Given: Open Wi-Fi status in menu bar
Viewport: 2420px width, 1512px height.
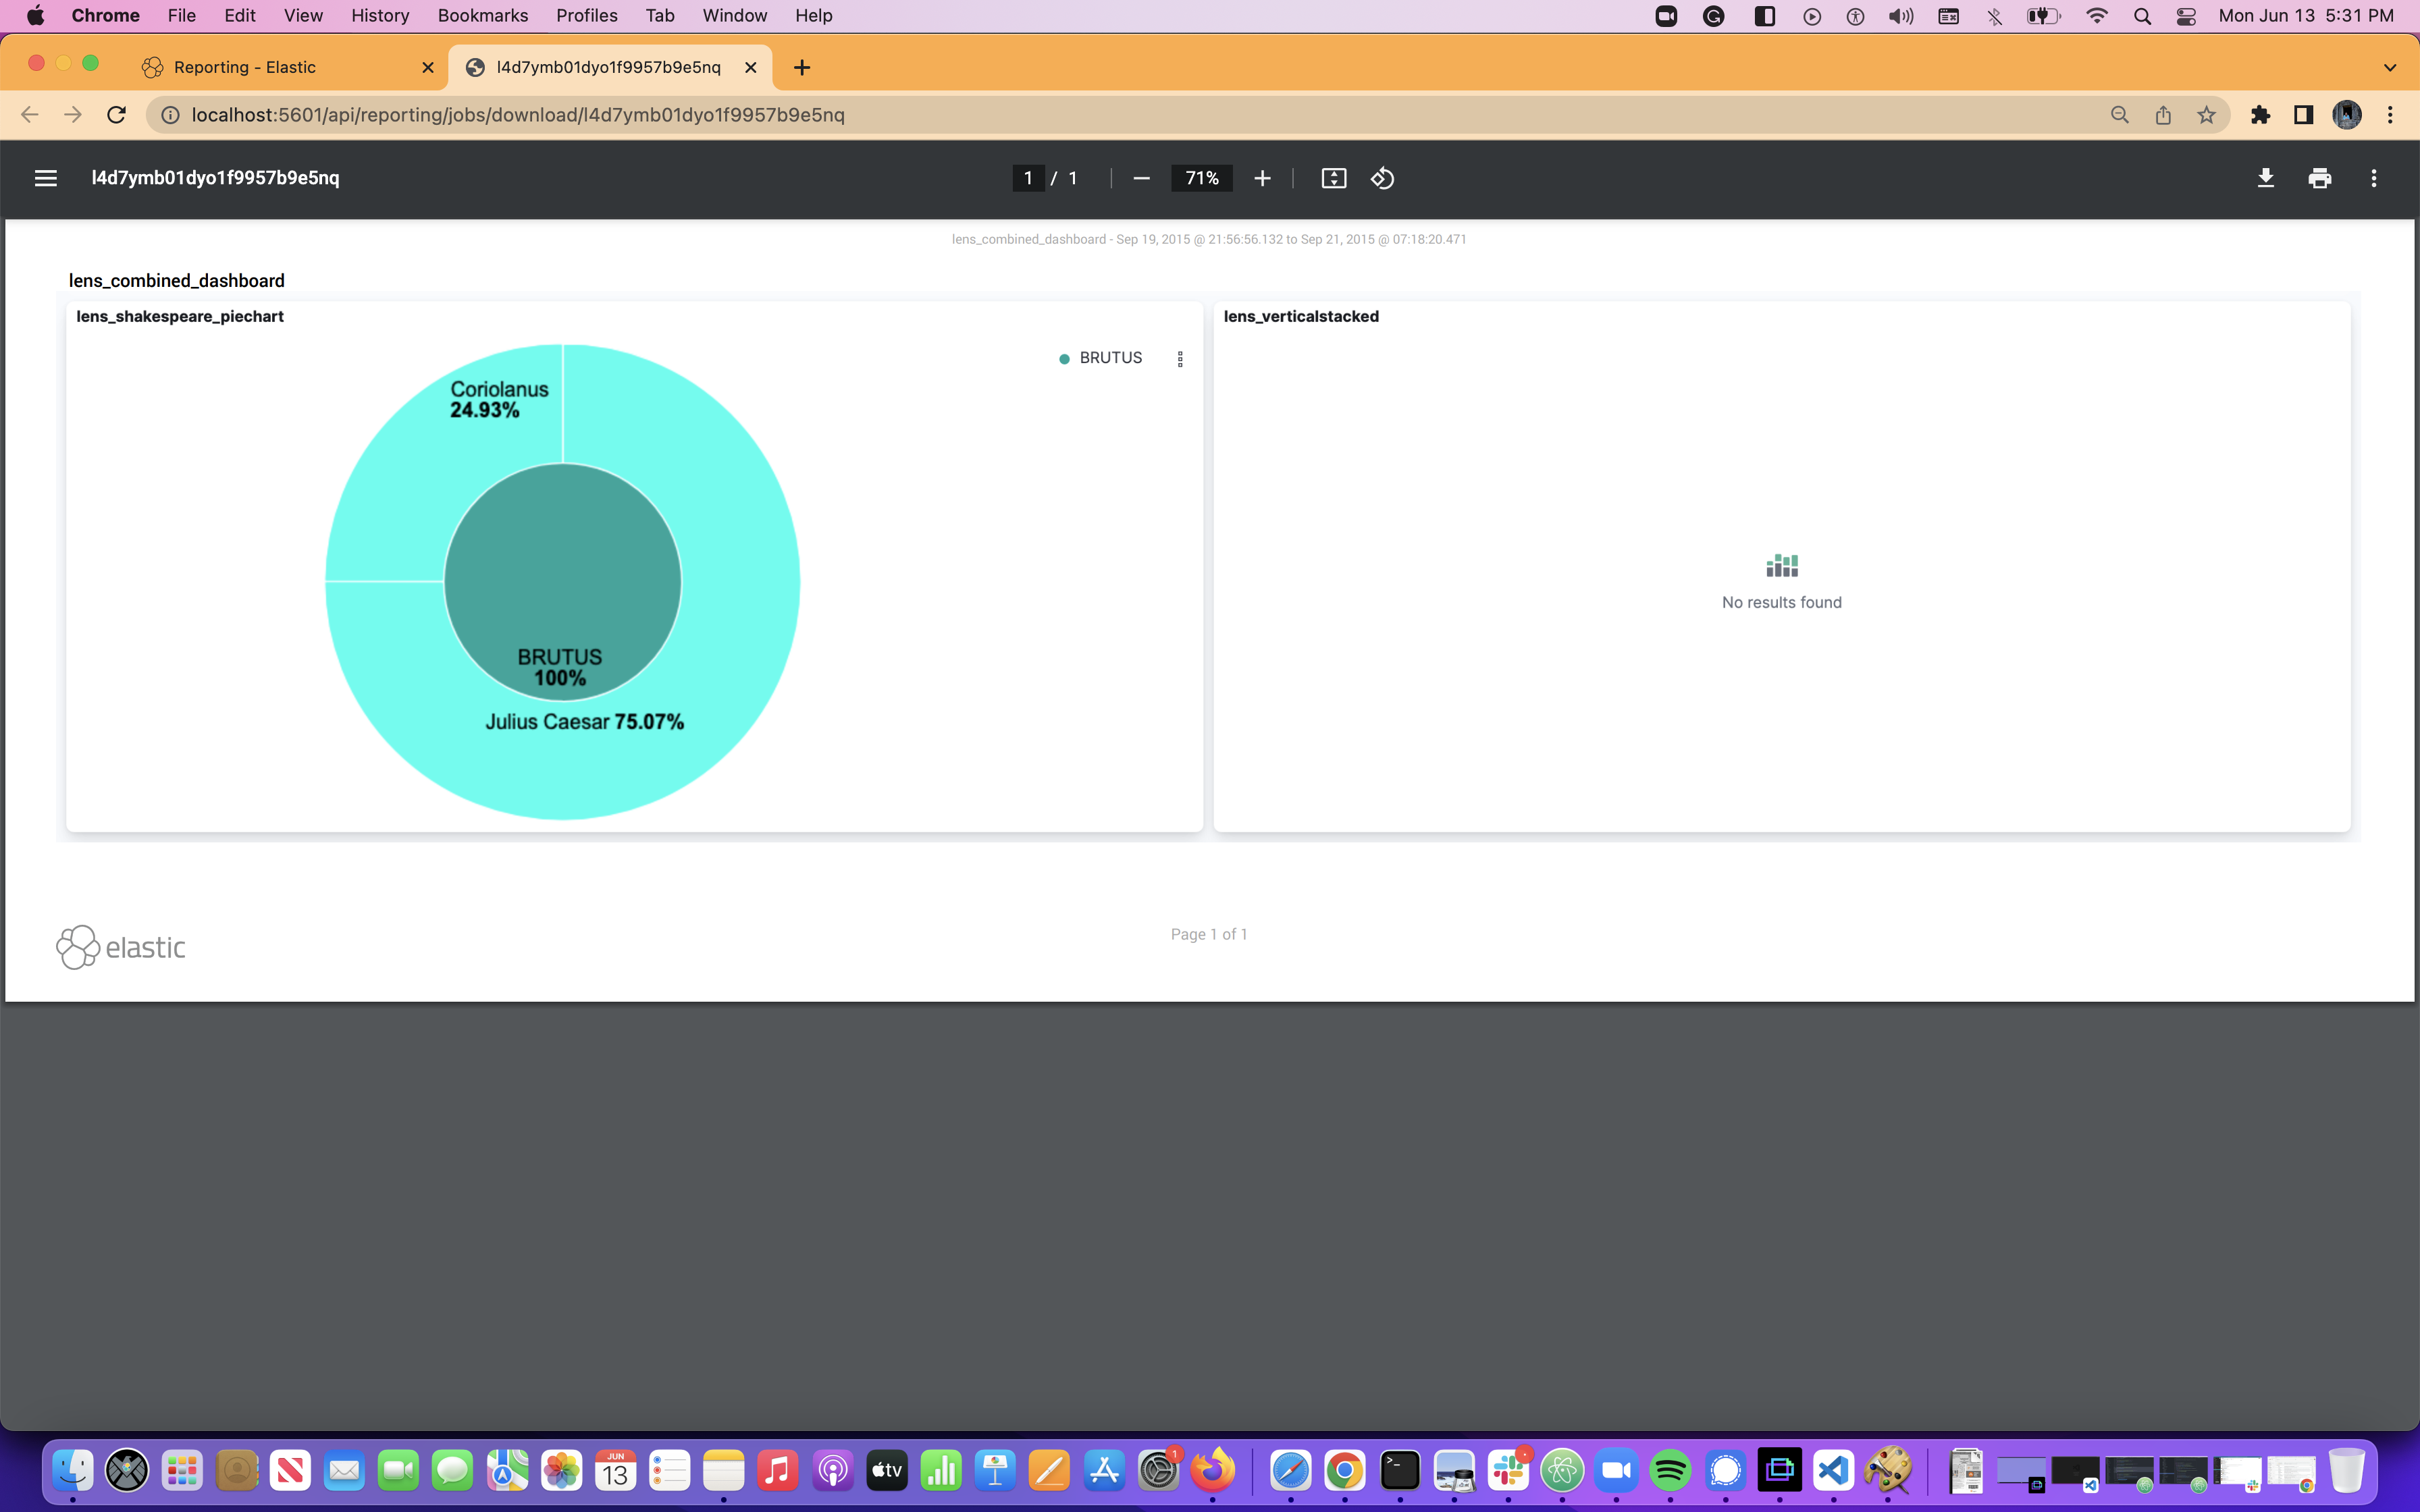Looking at the screenshot, I should click(x=2097, y=16).
